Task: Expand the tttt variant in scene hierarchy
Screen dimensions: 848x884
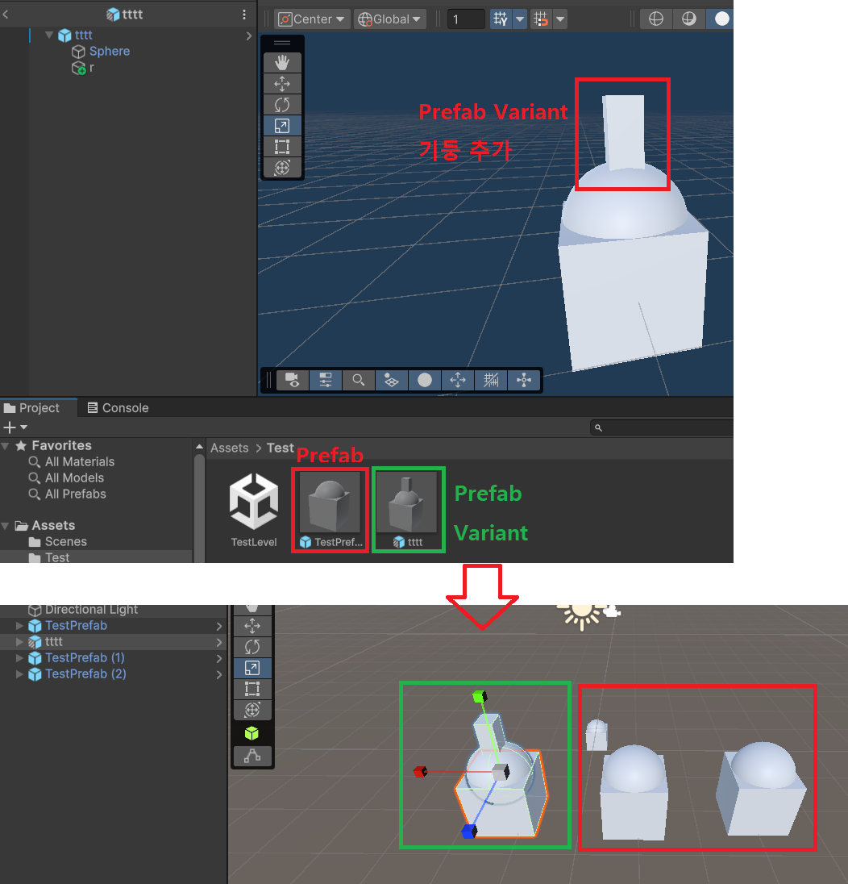Action: pyautogui.click(x=19, y=641)
